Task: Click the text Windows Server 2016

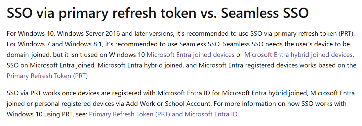Action: pyautogui.click(x=88, y=33)
